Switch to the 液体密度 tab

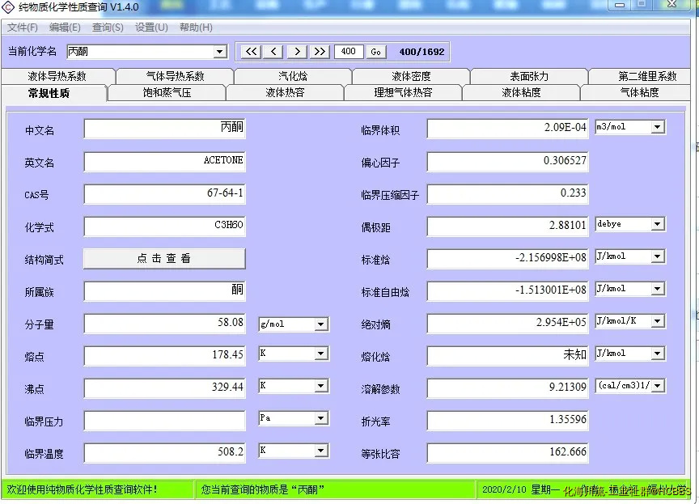[411, 76]
